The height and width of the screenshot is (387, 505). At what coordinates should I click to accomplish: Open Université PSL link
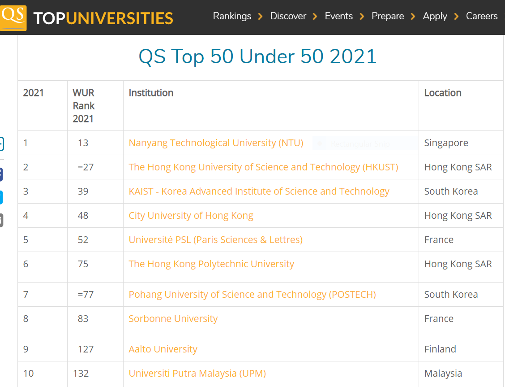point(215,239)
